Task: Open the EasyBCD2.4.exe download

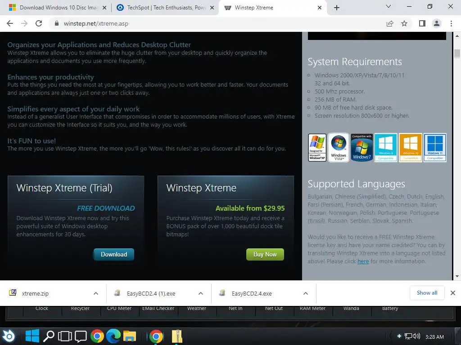Action: (x=252, y=293)
